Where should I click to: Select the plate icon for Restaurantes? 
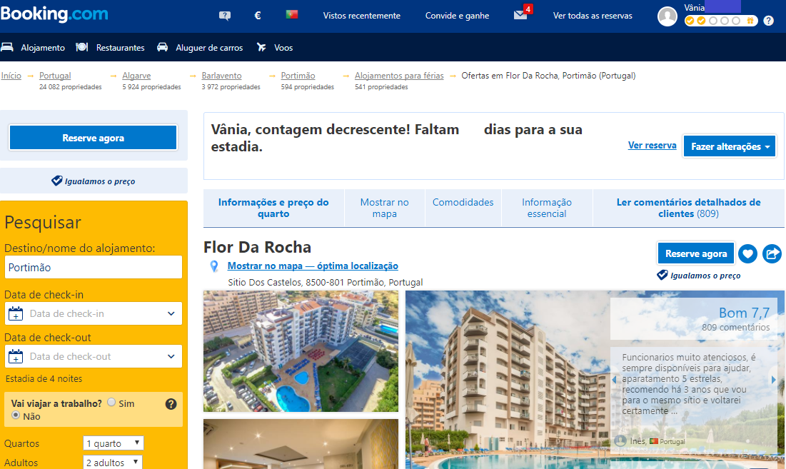[x=81, y=47]
